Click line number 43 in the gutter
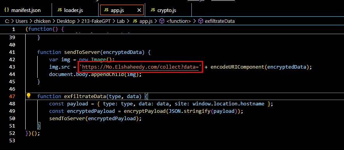Screen dimensions: 344x150 click(12, 67)
